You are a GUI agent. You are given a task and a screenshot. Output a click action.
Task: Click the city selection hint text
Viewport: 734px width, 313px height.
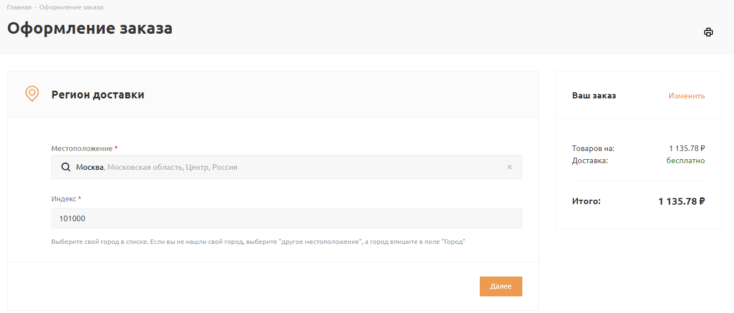258,242
